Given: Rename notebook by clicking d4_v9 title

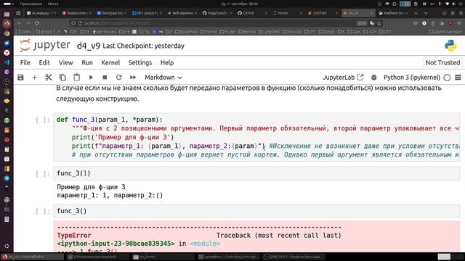Looking at the screenshot, I should [89, 46].
